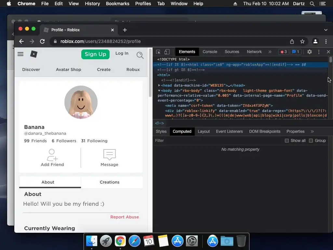This screenshot has height=250, width=333.
Task: Collapse the body element node
Action: tap(159, 90)
